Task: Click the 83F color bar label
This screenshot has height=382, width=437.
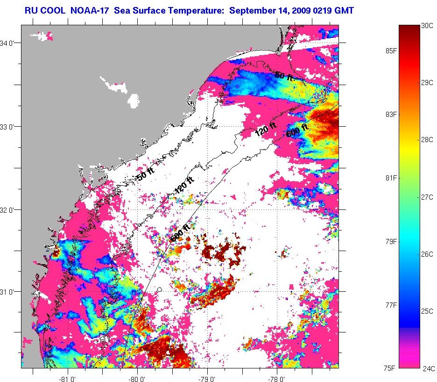Action: tap(391, 115)
